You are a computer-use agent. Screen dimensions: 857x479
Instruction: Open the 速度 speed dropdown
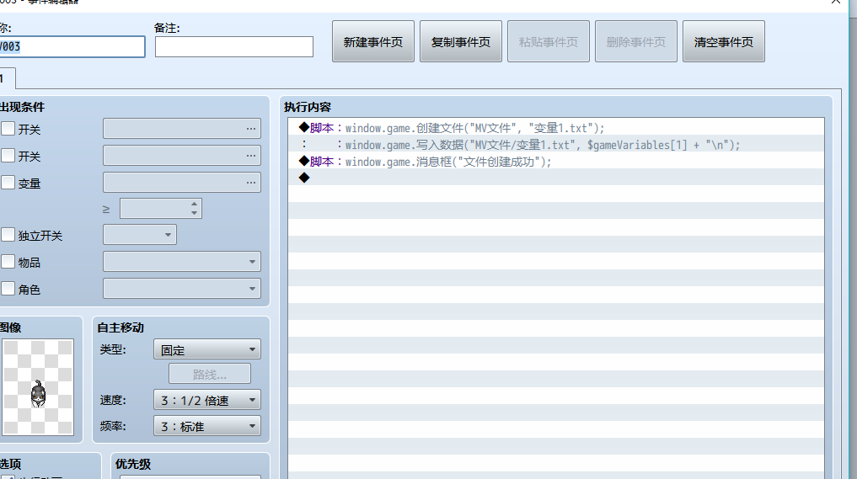tap(207, 400)
